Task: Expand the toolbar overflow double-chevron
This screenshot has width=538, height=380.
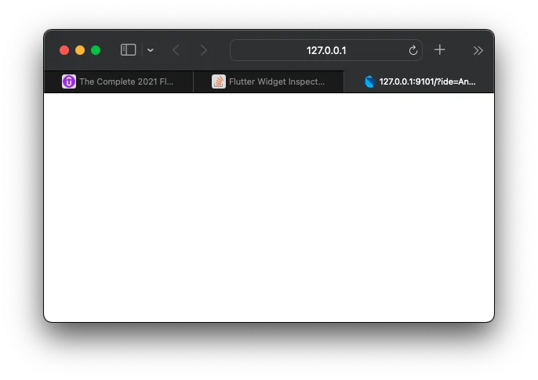Action: 478,51
